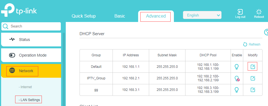Toggle enable bulb for gg group
The width and height of the screenshot is (268, 106).
tap(237, 90)
